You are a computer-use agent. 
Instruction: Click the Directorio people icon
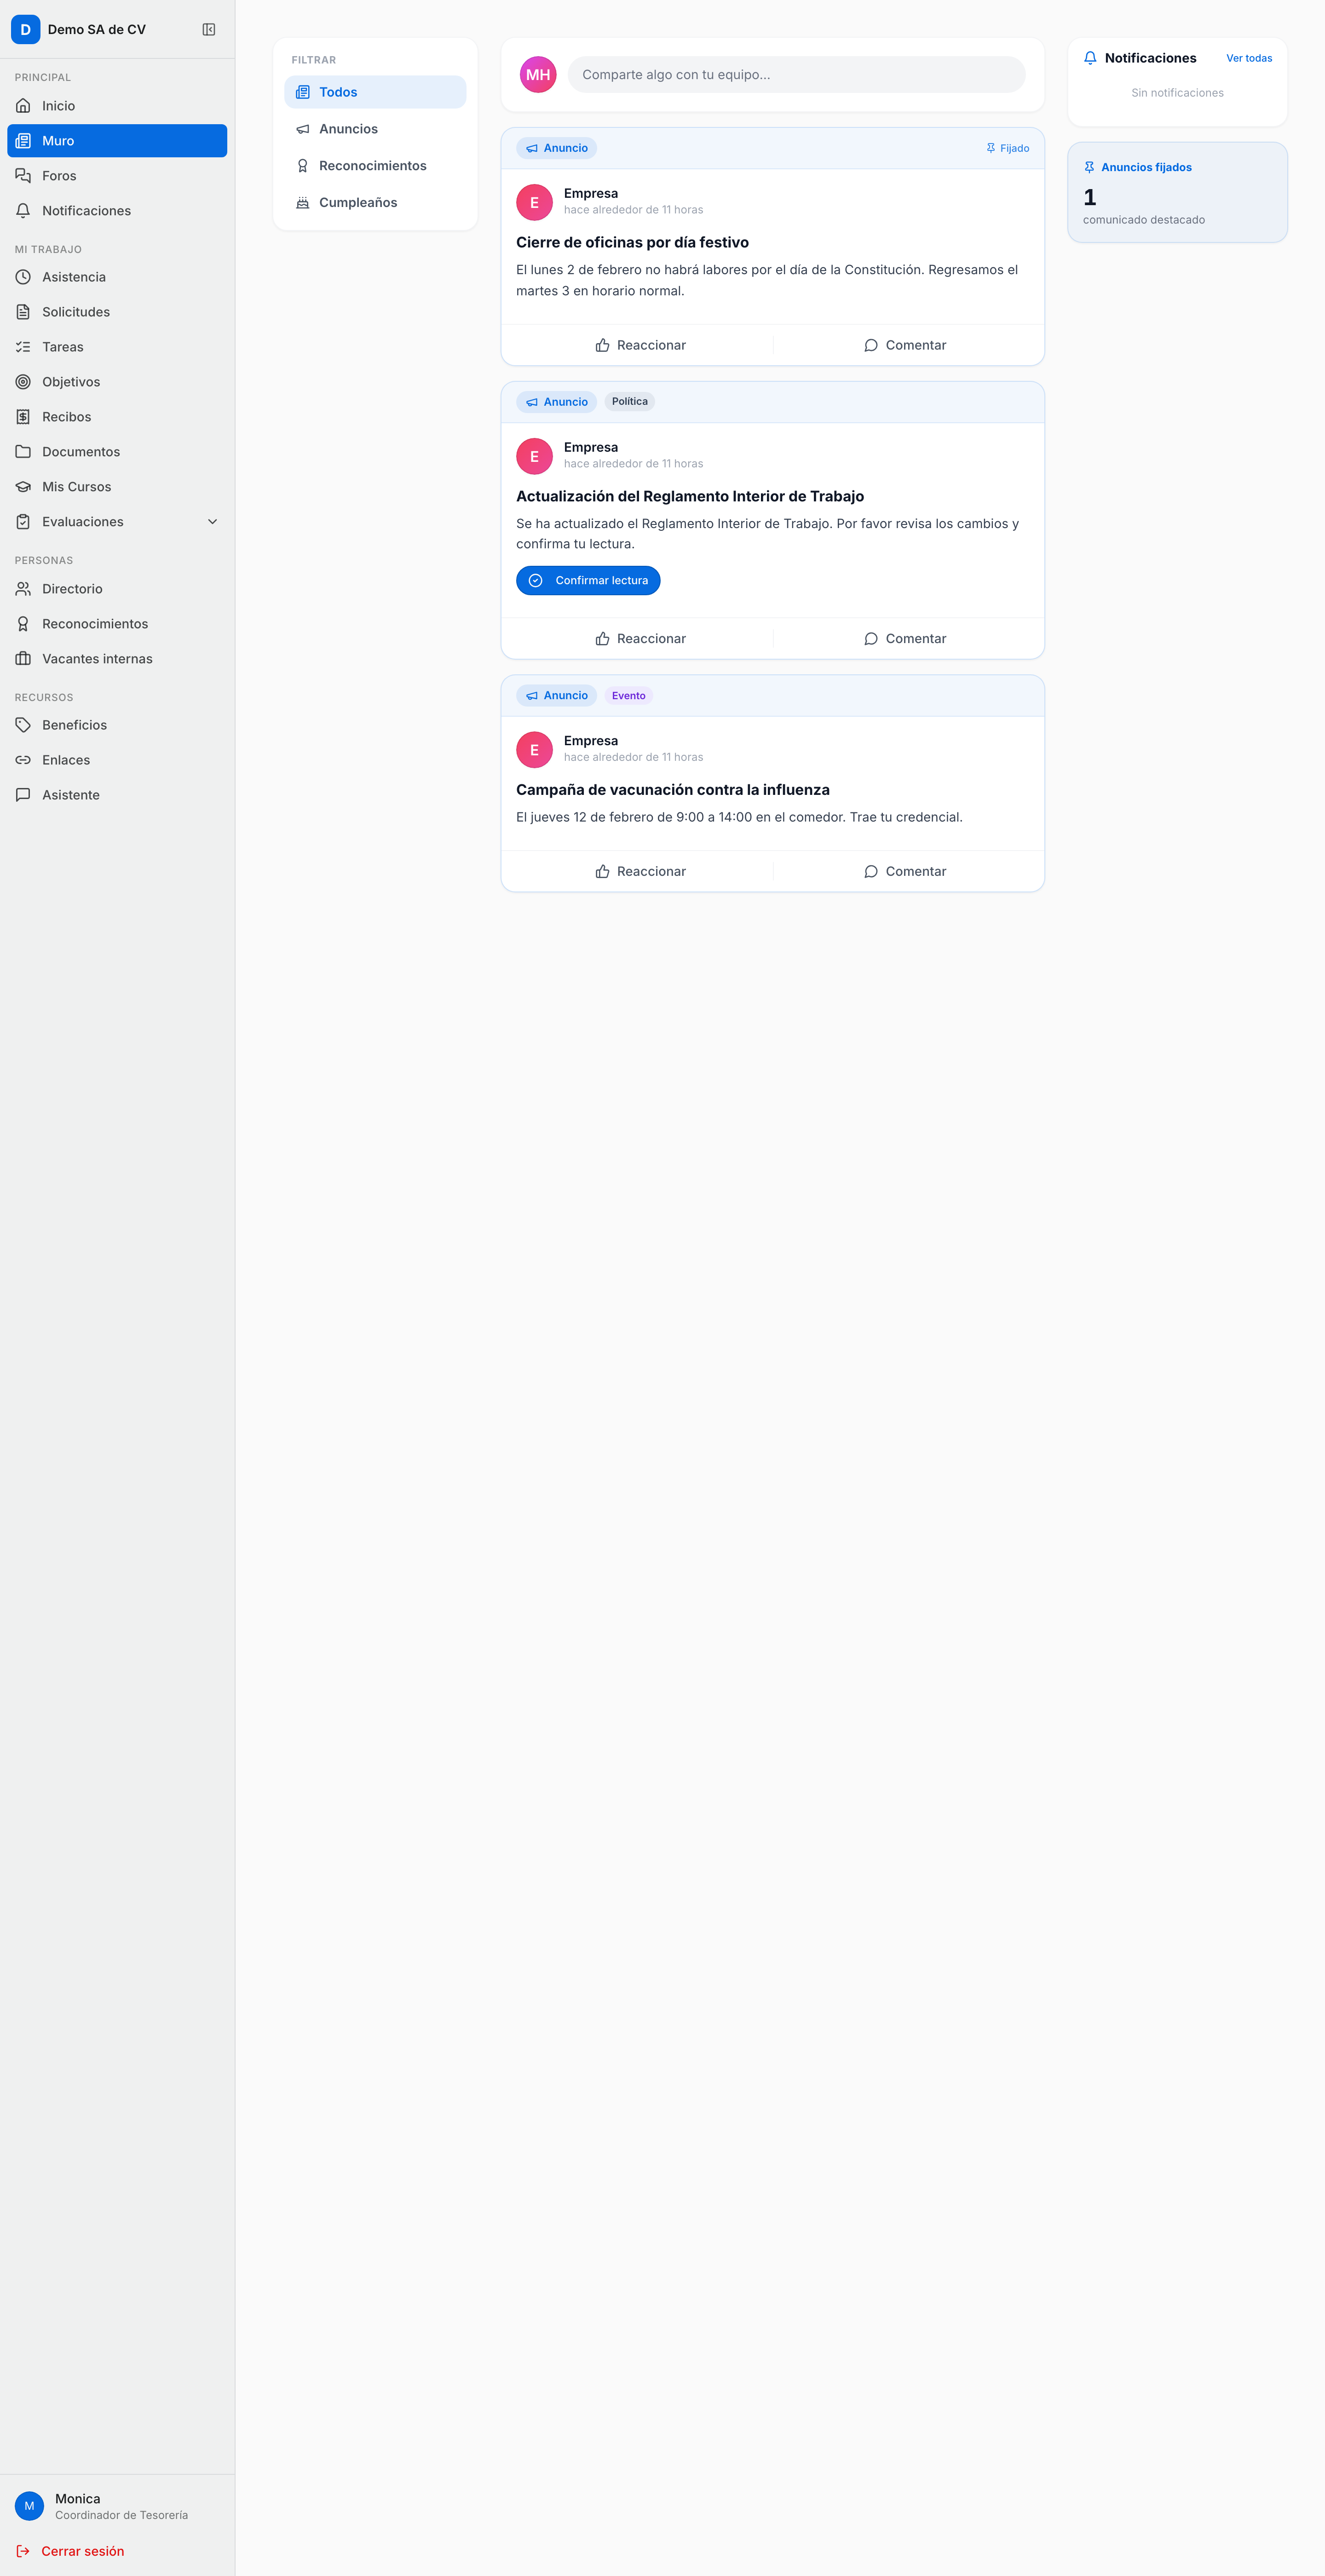click(23, 589)
